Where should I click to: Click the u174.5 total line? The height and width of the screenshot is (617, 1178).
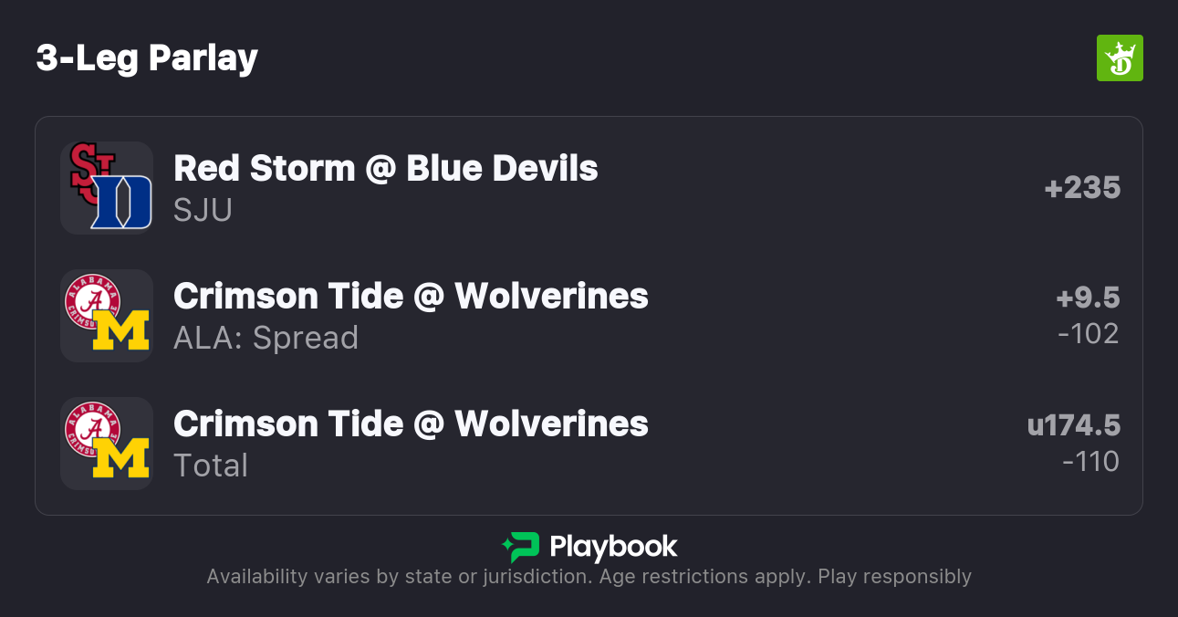point(1073,426)
